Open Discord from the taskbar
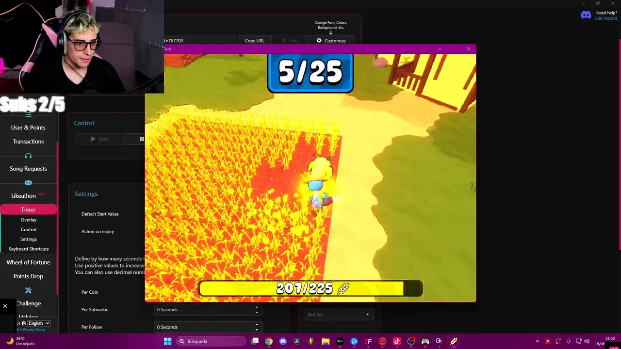Viewport: 621px width, 349px height. [283, 341]
